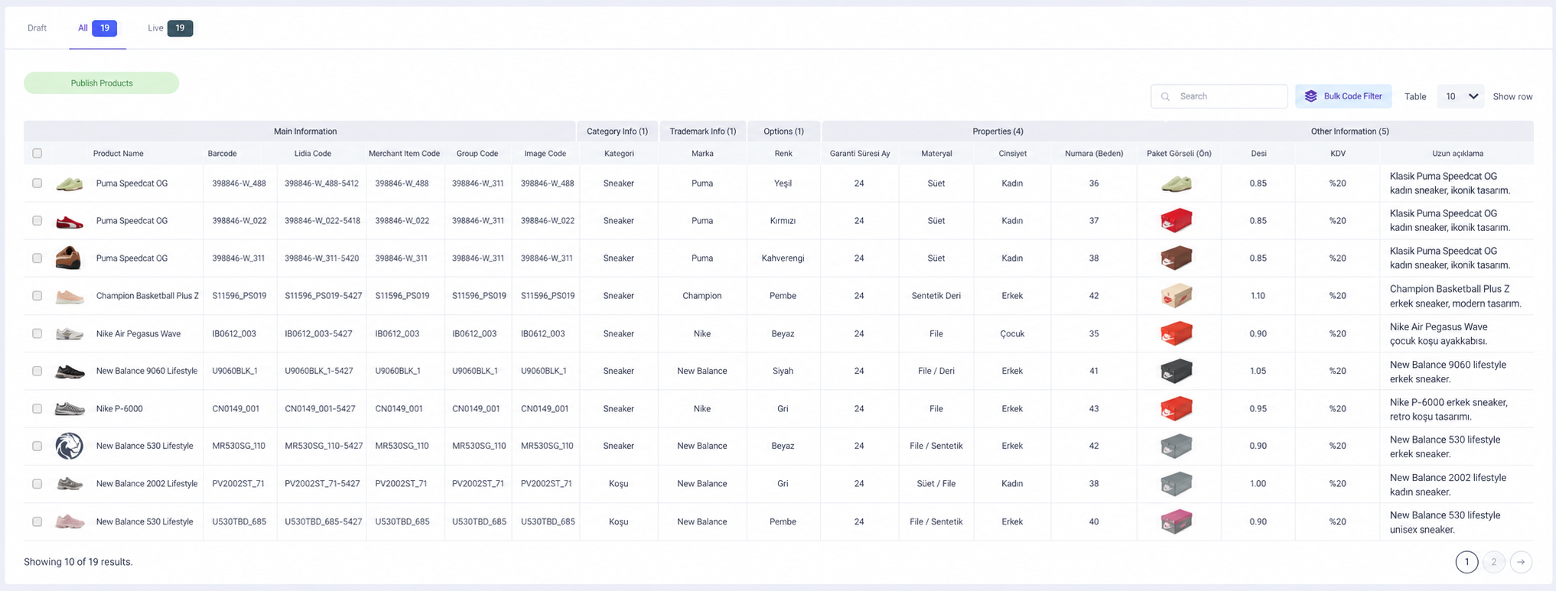1556x591 pixels.
Task: Open the pink package image for U530TBD_685 row
Action: pyautogui.click(x=1177, y=521)
